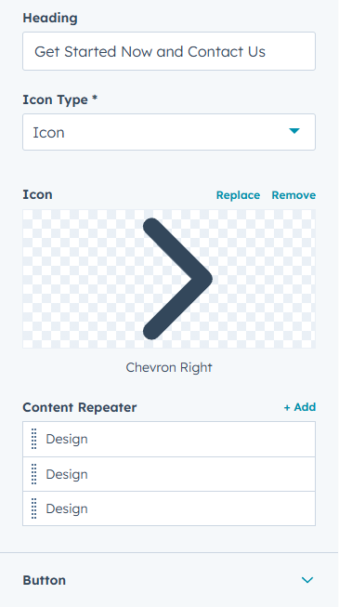Click the Icon Type field label
Viewport: 339px width, 607px height.
[60, 99]
